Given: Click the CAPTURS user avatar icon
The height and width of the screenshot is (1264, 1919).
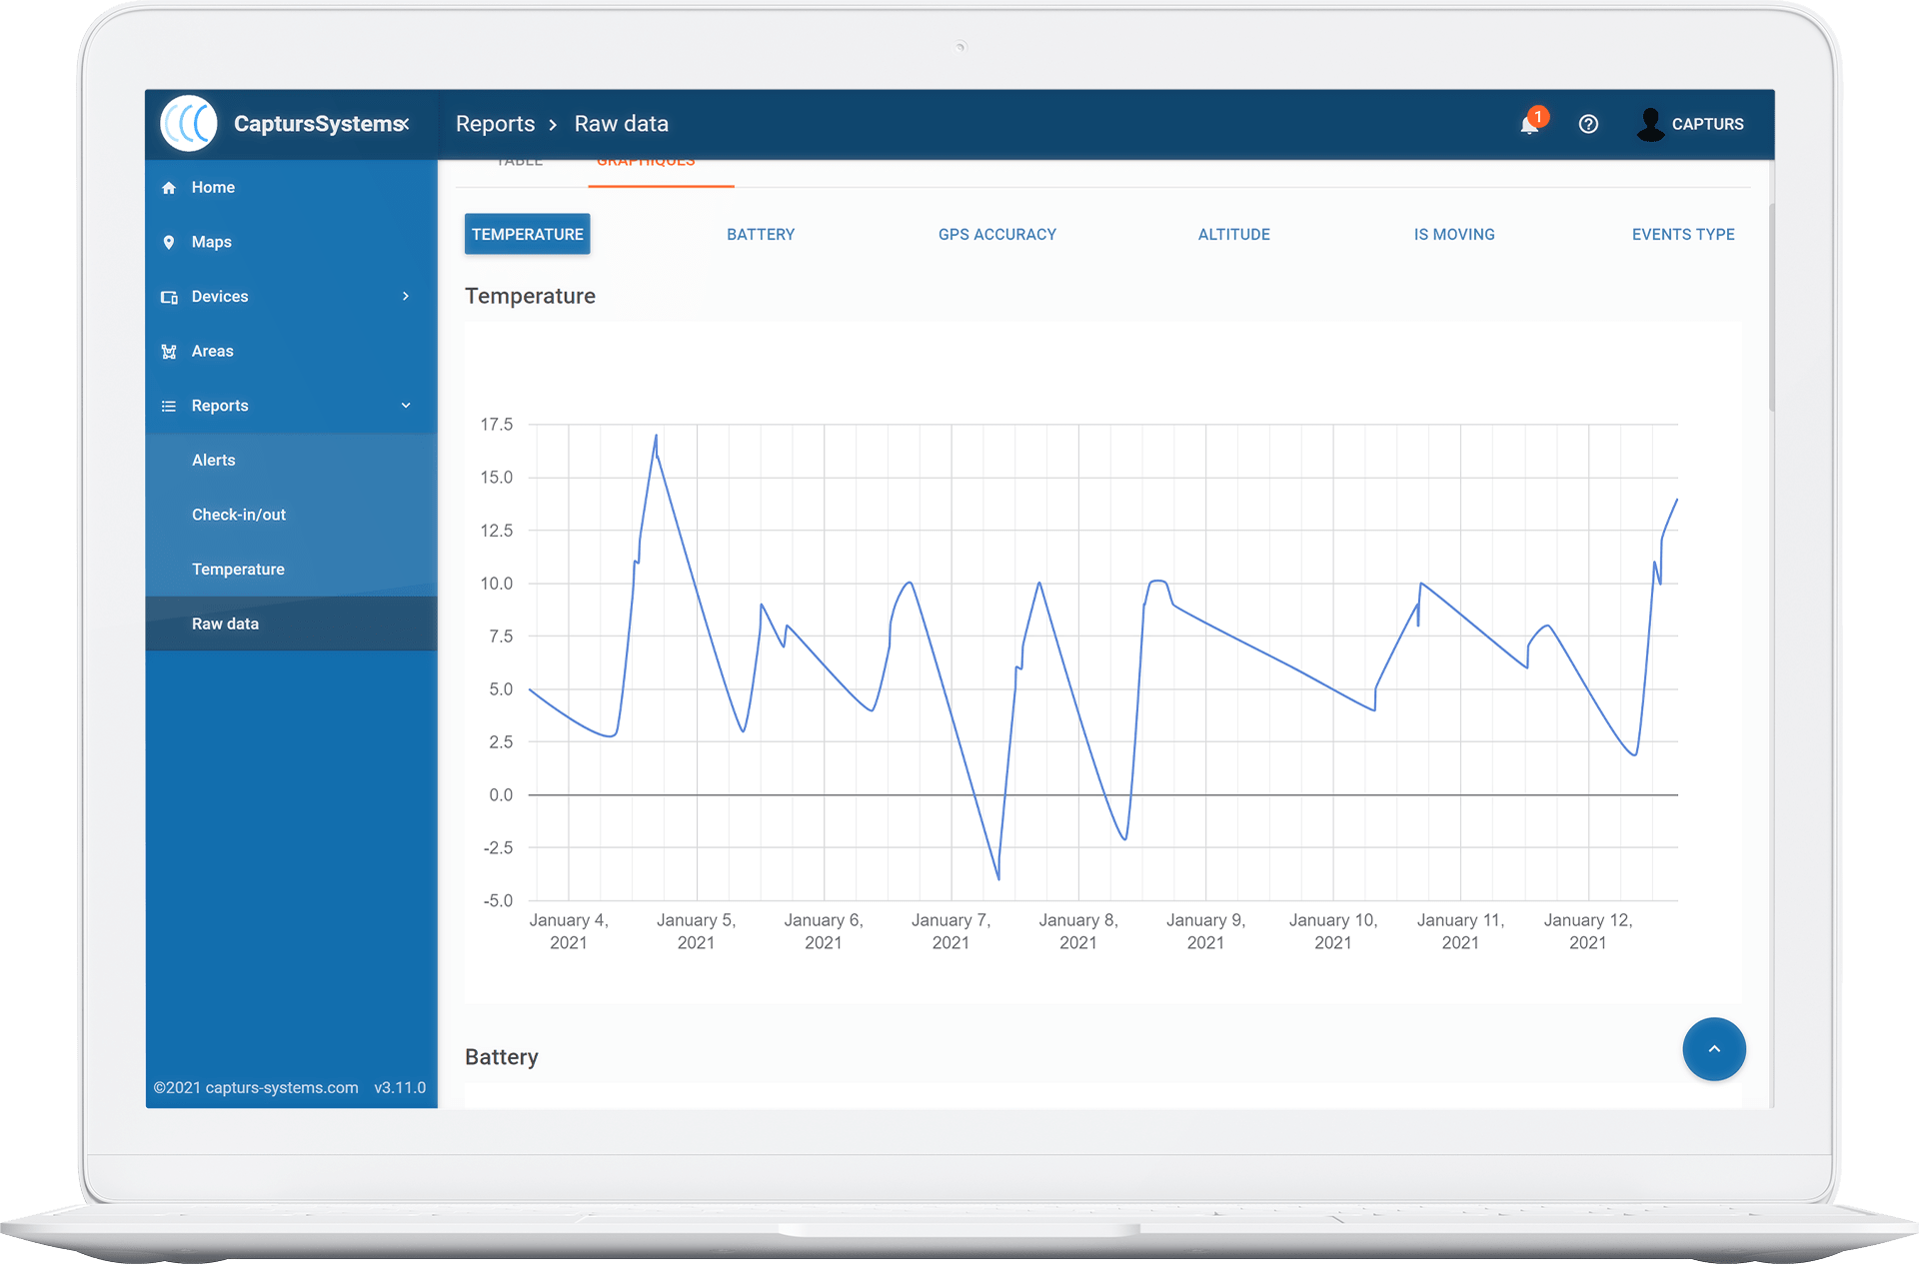Looking at the screenshot, I should (x=1650, y=124).
